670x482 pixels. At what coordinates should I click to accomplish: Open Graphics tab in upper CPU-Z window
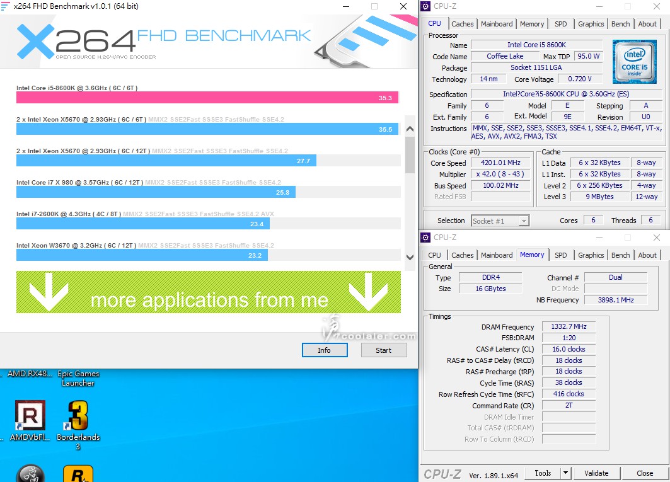(591, 24)
